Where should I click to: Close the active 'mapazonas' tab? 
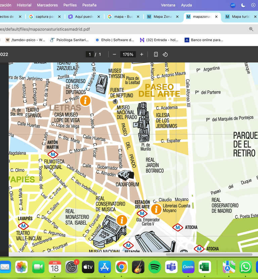(x=216, y=16)
